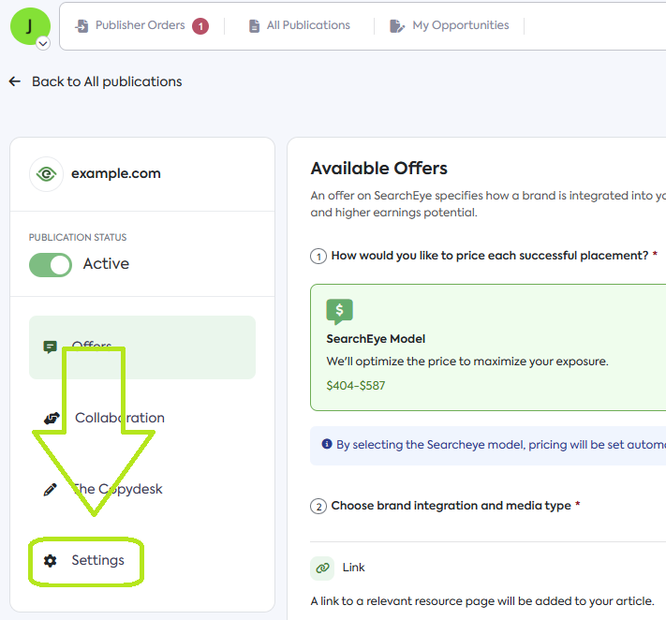Click the Publisher Orders icon

[81, 26]
